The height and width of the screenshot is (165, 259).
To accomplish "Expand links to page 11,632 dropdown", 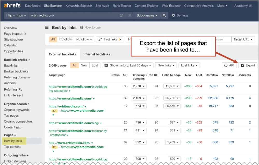I will pyautogui.click(x=172, y=86).
